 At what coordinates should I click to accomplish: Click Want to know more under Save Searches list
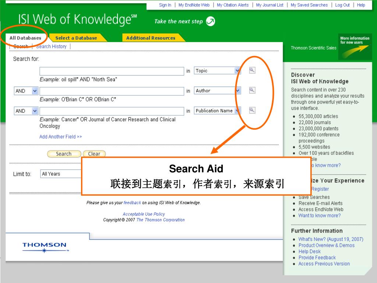coord(320,216)
